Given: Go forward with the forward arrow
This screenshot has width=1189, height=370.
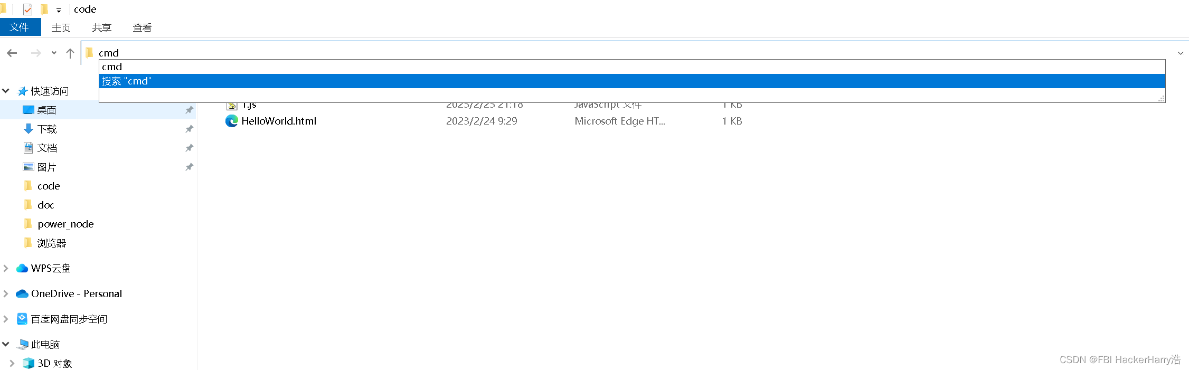Looking at the screenshot, I should (36, 53).
